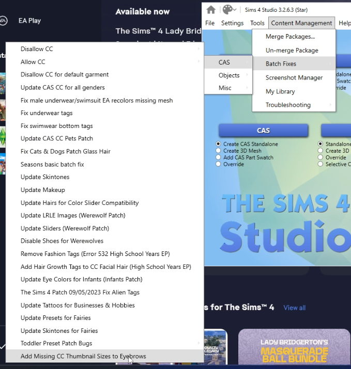Choose Update Skintones for Fairies

[104, 331]
